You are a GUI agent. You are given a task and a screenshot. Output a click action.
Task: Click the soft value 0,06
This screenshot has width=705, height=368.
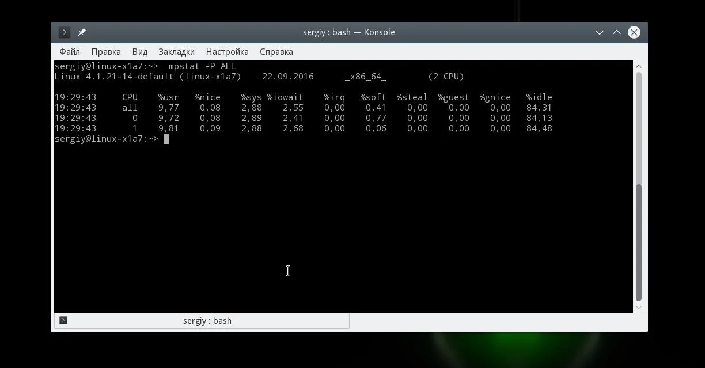tap(376, 128)
